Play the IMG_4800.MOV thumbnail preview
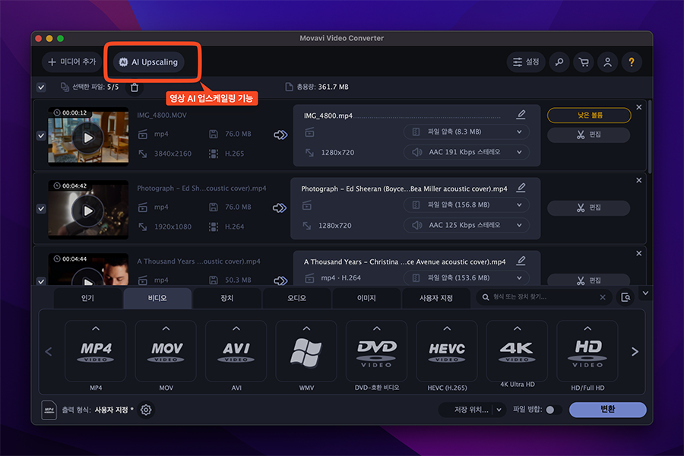The width and height of the screenshot is (684, 456). tap(88, 138)
